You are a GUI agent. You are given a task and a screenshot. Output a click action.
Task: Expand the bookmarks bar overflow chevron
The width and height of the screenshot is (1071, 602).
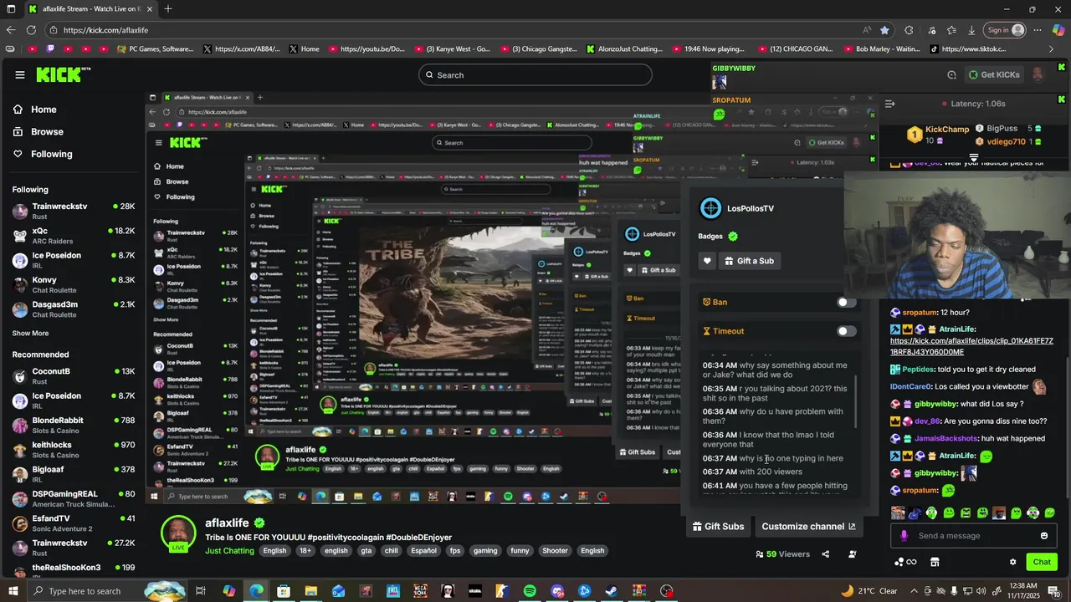coord(1051,49)
